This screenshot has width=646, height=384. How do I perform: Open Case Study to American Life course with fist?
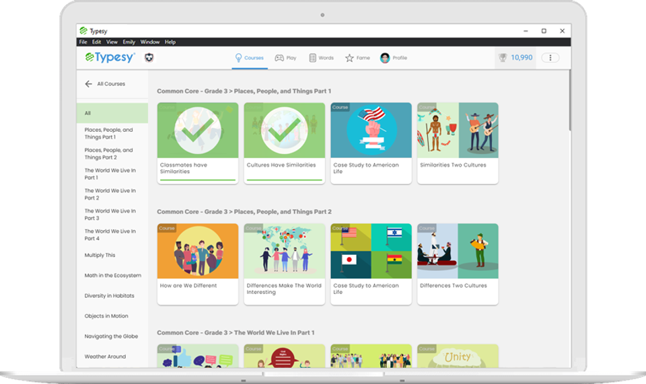click(x=371, y=131)
